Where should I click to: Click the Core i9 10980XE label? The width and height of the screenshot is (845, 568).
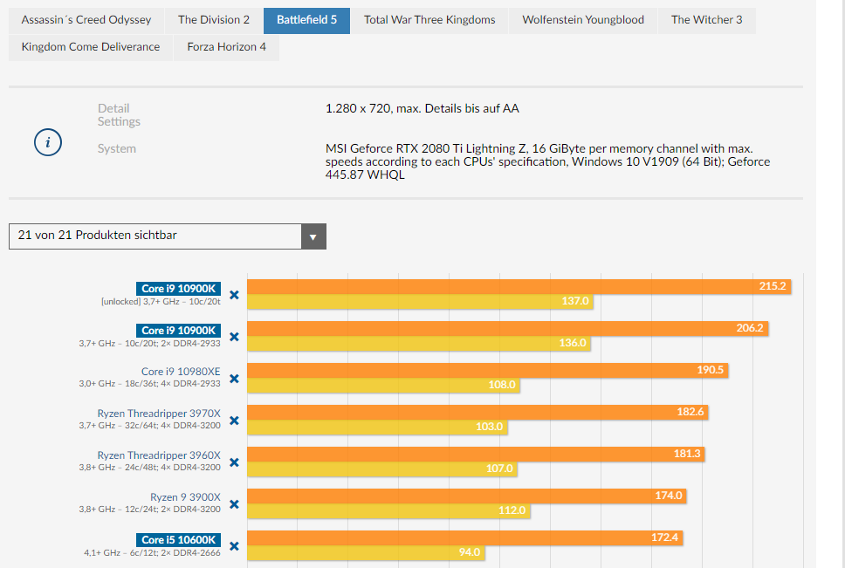tap(181, 372)
